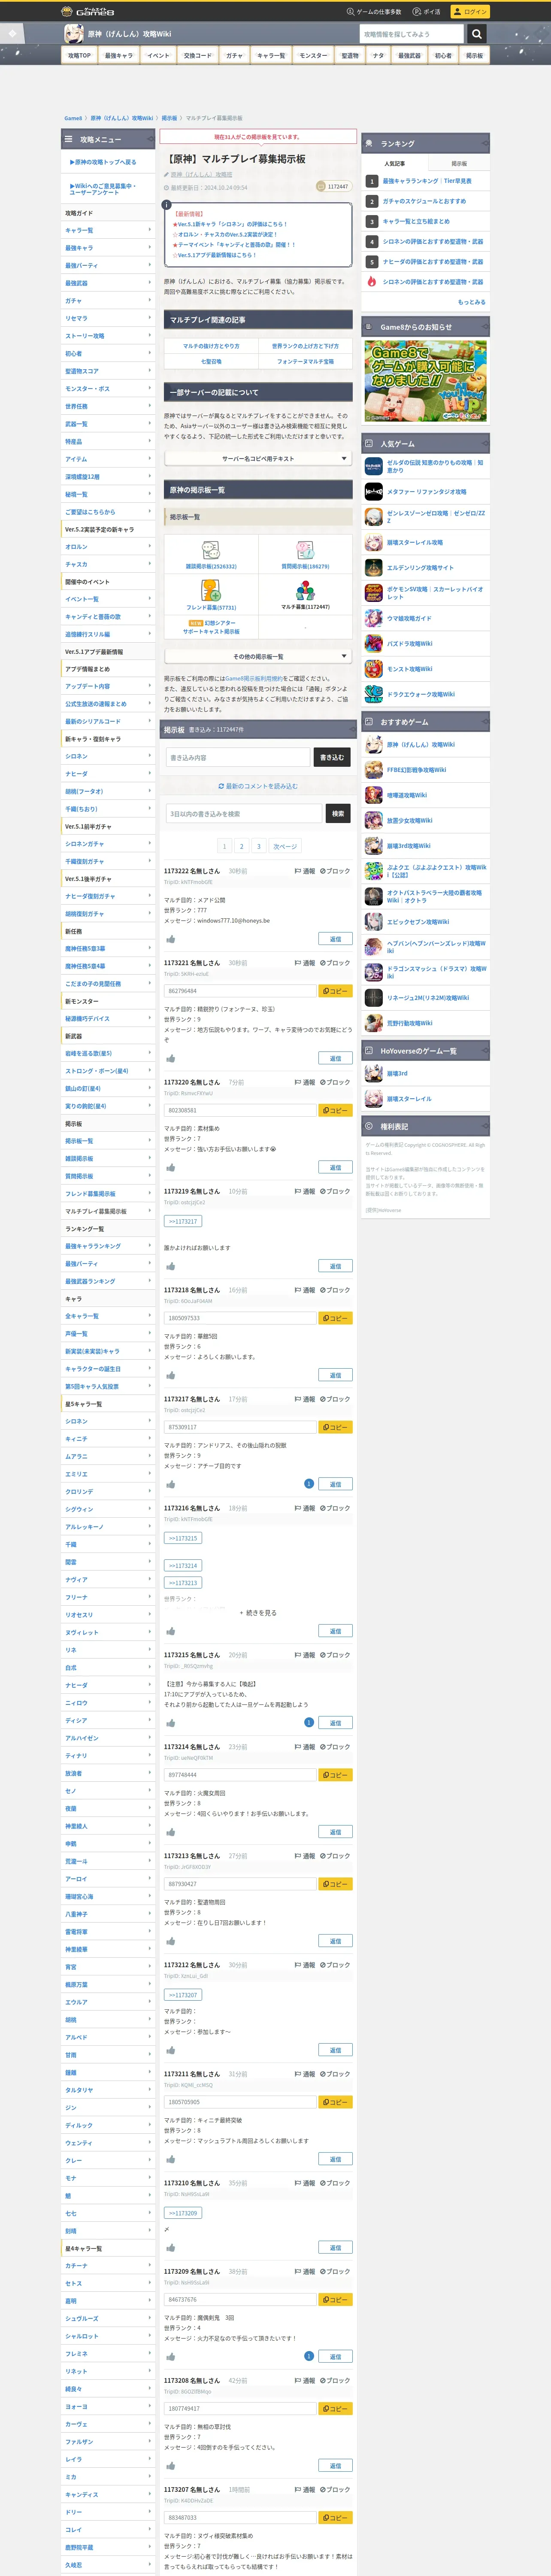551x2576 pixels.
Task: Click the 検索 search posts button
Action: click(338, 814)
